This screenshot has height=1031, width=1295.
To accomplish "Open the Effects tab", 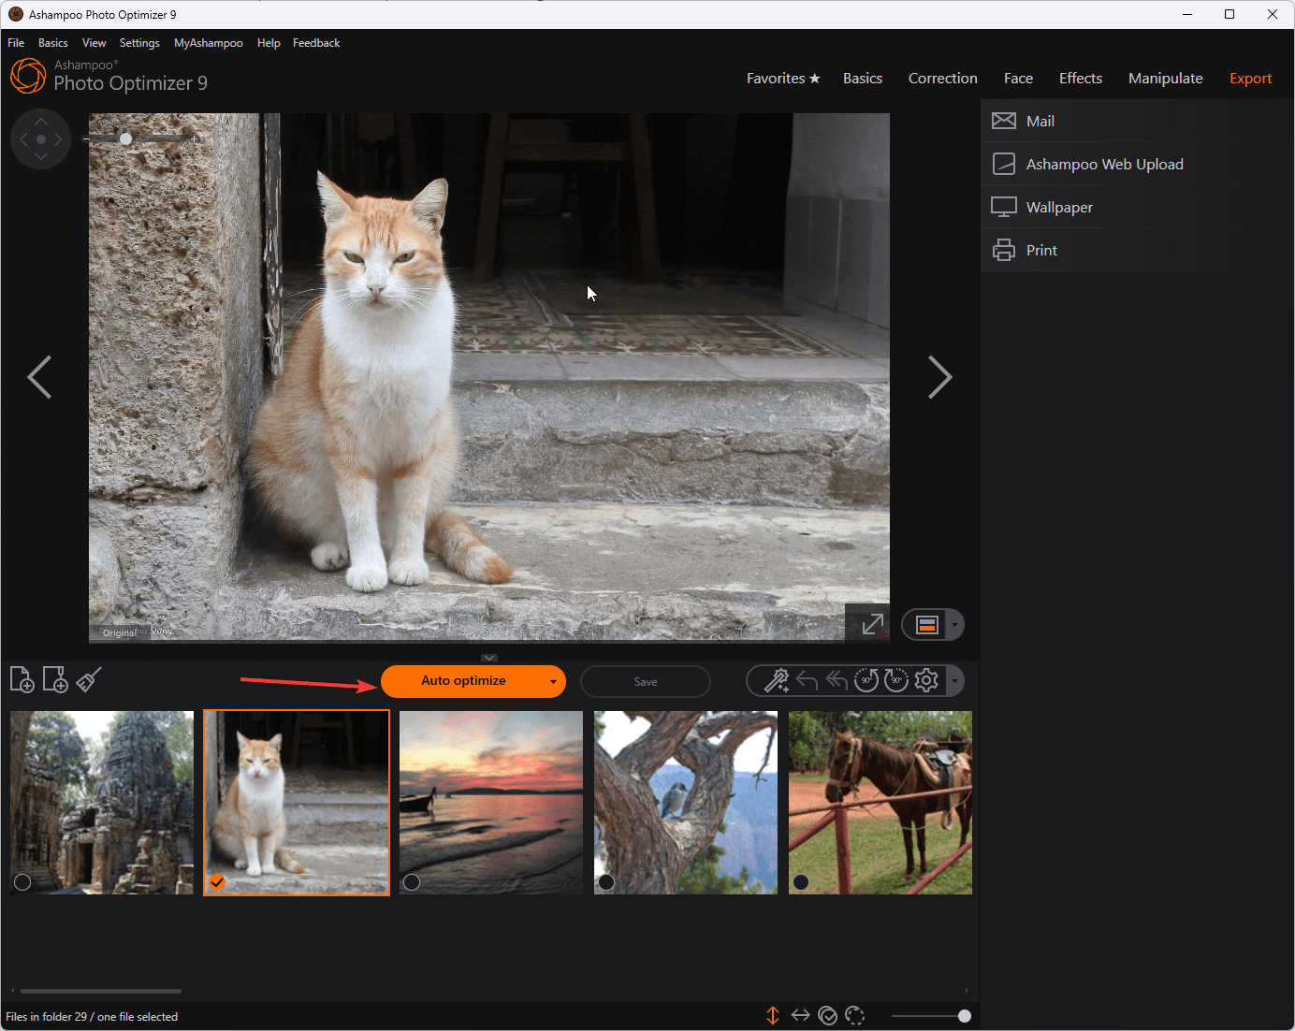I will 1080,79.
